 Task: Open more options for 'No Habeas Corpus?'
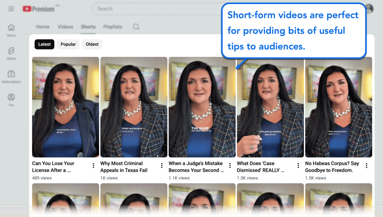(367, 166)
